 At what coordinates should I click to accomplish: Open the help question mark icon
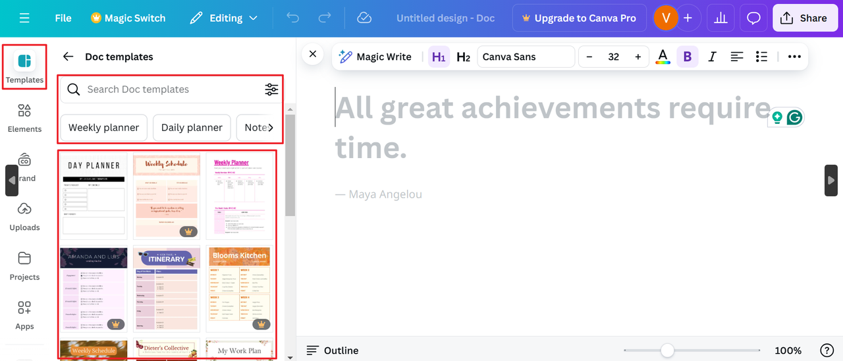(x=827, y=350)
